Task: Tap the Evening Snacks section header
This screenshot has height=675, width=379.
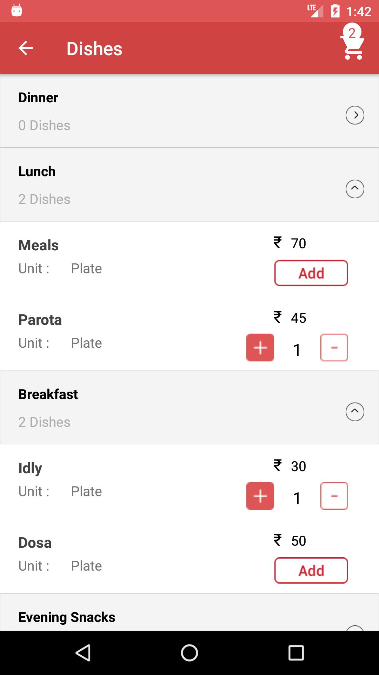Action: tap(189, 612)
